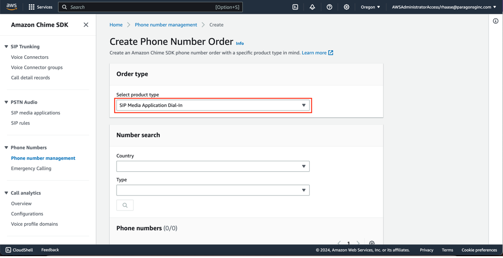Click Phone number management breadcrumb
This screenshot has width=503, height=258.
166,25
